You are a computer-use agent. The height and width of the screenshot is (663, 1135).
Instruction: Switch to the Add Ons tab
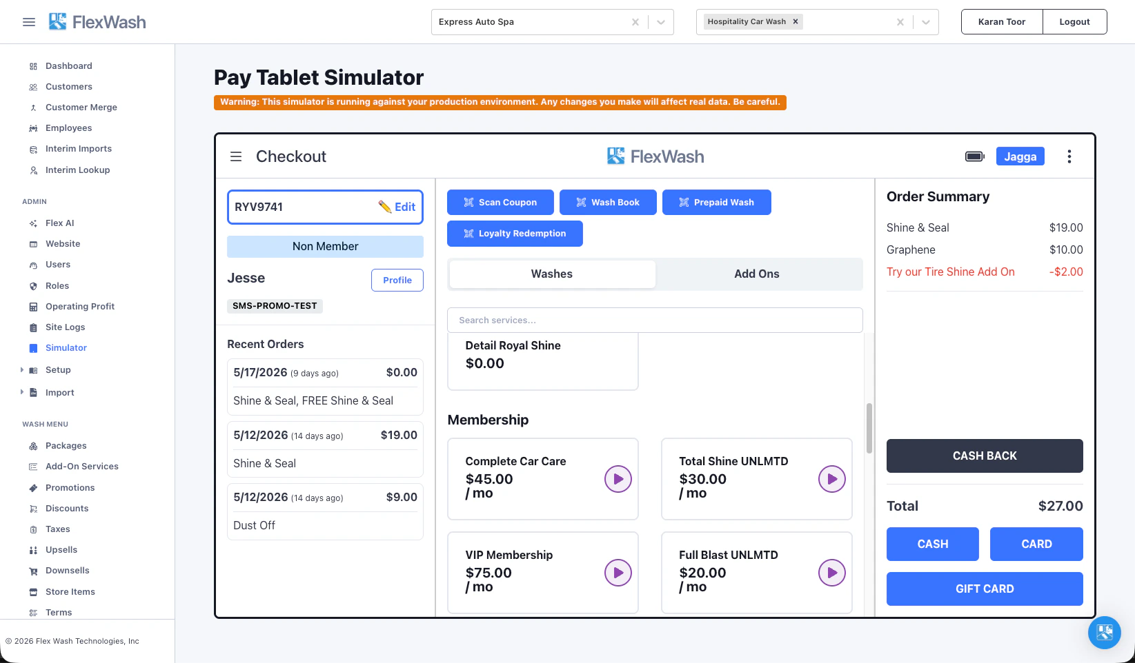(757, 274)
